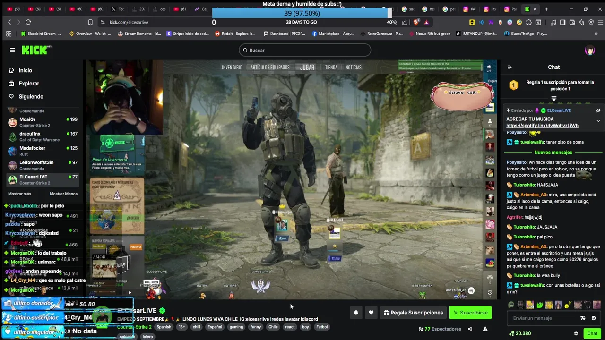Screen dimensions: 605x340
Task: Click the gaming tag
Action: 236,327
